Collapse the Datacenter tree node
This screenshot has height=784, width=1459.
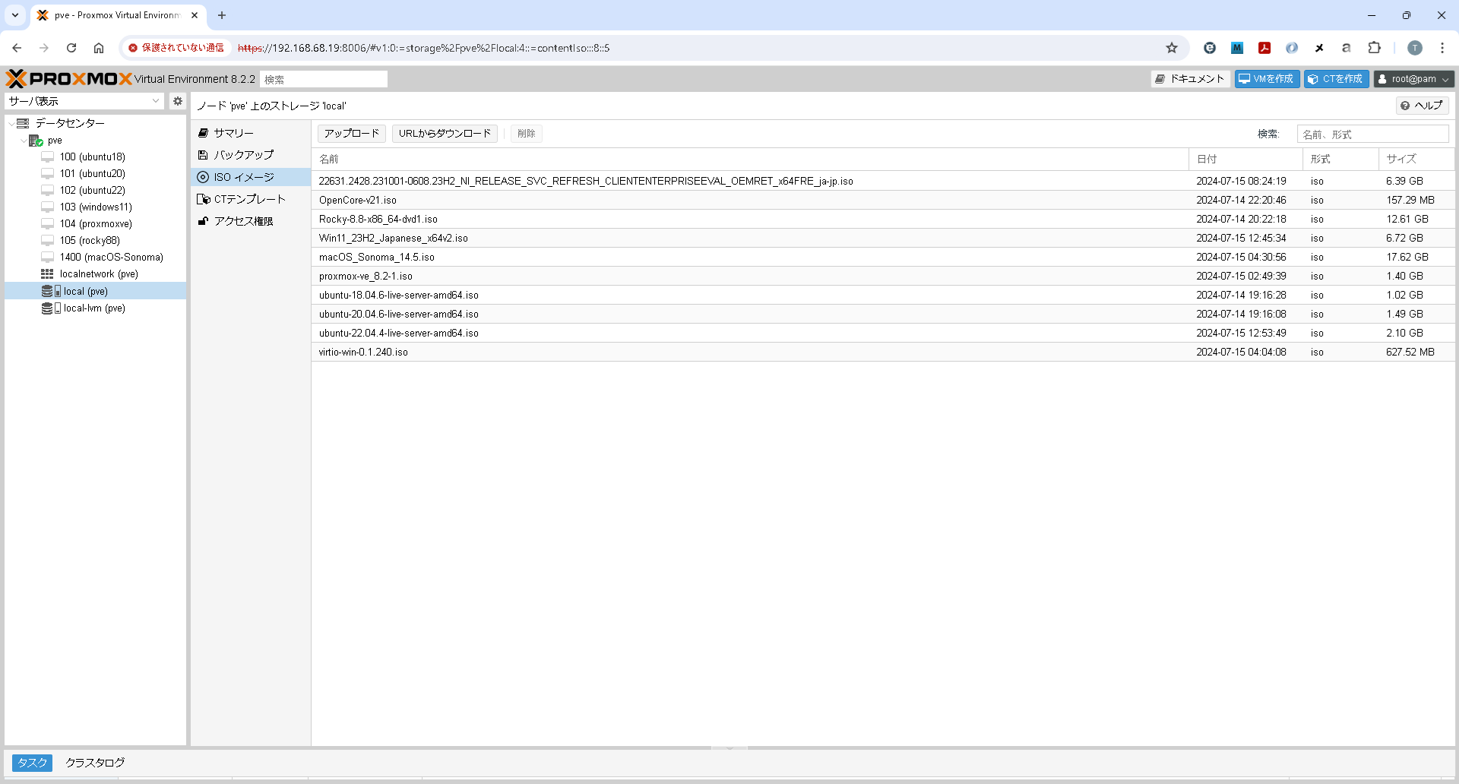click(x=11, y=123)
